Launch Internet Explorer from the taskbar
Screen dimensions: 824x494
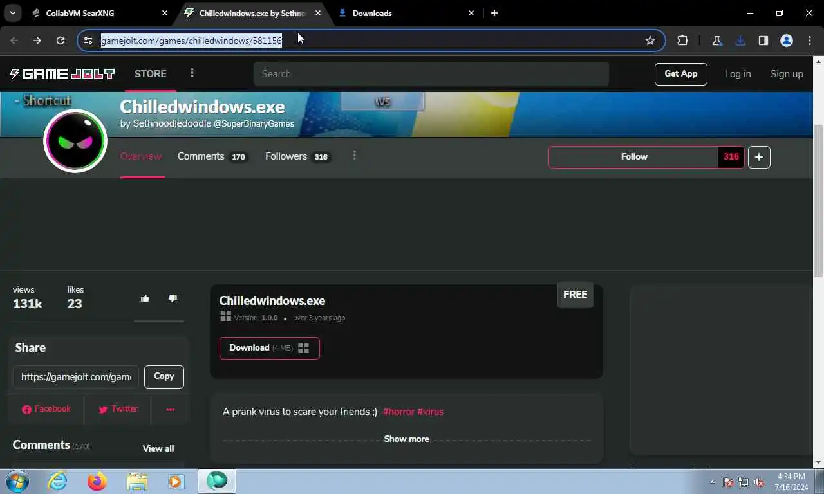coord(57,481)
